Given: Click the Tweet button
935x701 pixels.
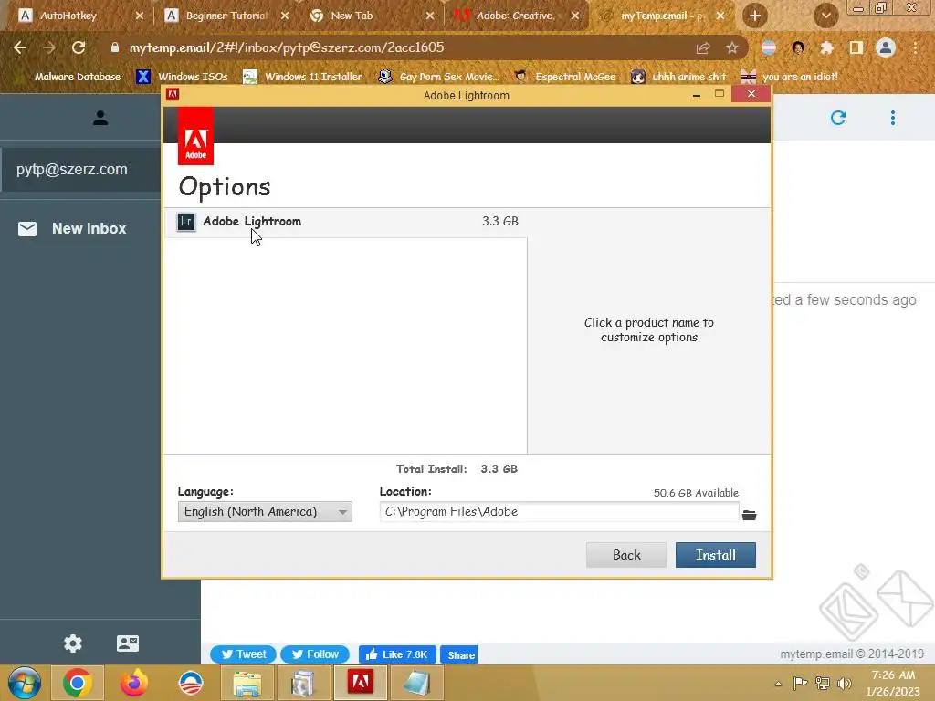Looking at the screenshot, I should click(243, 654).
